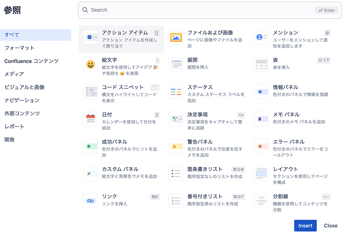Click the レイアウト title text

click(x=285, y=169)
